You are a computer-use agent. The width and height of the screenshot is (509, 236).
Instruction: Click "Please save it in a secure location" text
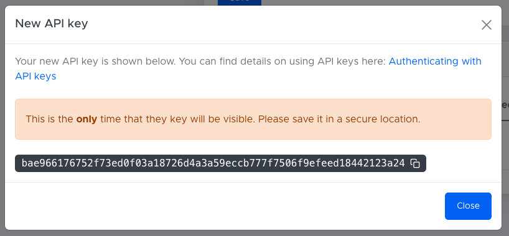[x=339, y=119]
